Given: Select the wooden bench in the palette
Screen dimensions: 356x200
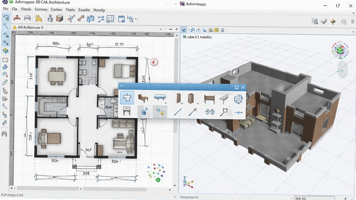Looking at the screenshot, I should point(209,99).
